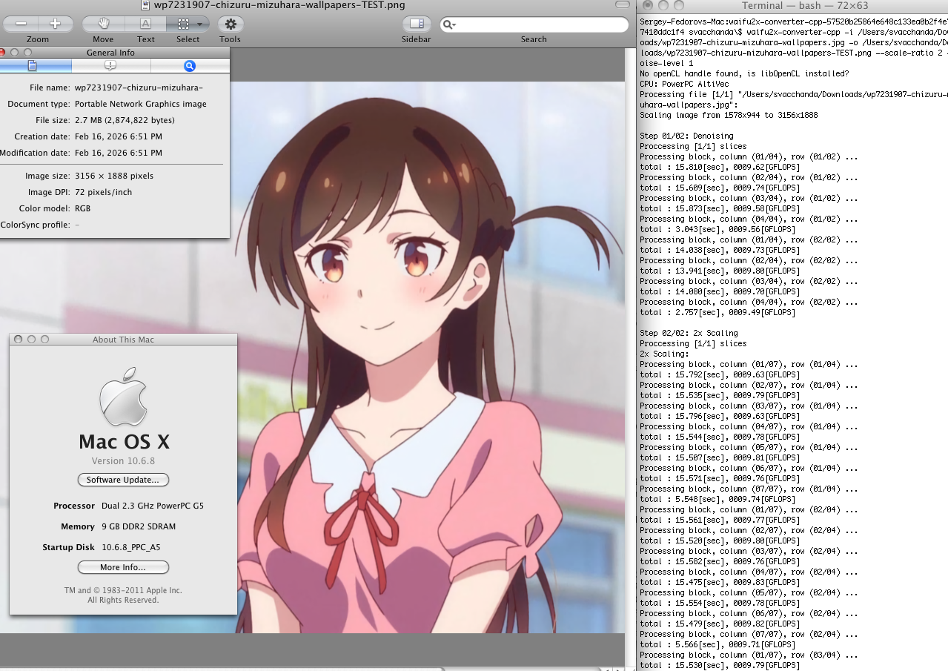Switch to the keywords search inspector tab
Viewport: 948px width, 671px height.
pos(190,66)
